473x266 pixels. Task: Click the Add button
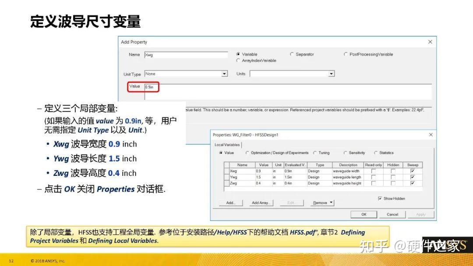point(231,203)
